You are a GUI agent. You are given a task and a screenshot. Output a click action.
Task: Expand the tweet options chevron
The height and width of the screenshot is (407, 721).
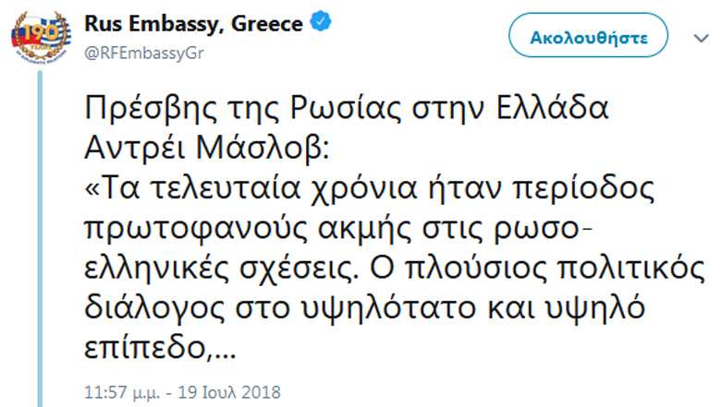point(701,39)
